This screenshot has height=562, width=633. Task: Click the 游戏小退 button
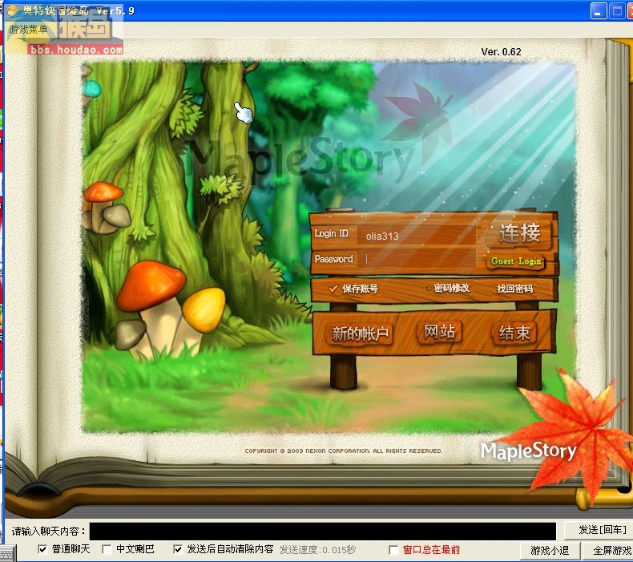[550, 550]
